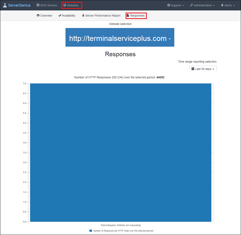The height and width of the screenshot is (235, 241).
Task: Click the ServerGenius flask logo
Action: [x=5, y=5]
